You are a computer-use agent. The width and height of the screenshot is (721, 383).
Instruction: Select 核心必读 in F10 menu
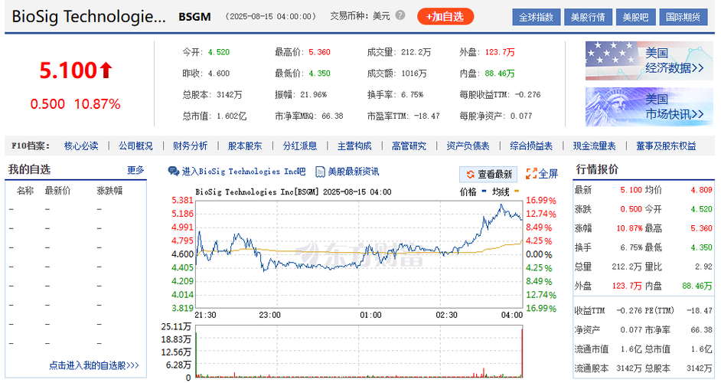pyautogui.click(x=81, y=146)
